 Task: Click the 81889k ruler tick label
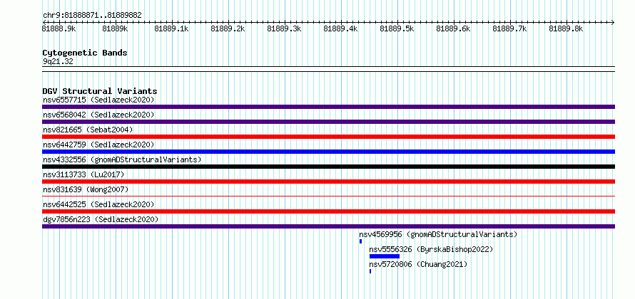(x=116, y=28)
